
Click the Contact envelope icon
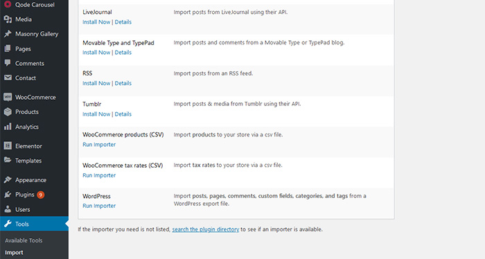pyautogui.click(x=8, y=78)
